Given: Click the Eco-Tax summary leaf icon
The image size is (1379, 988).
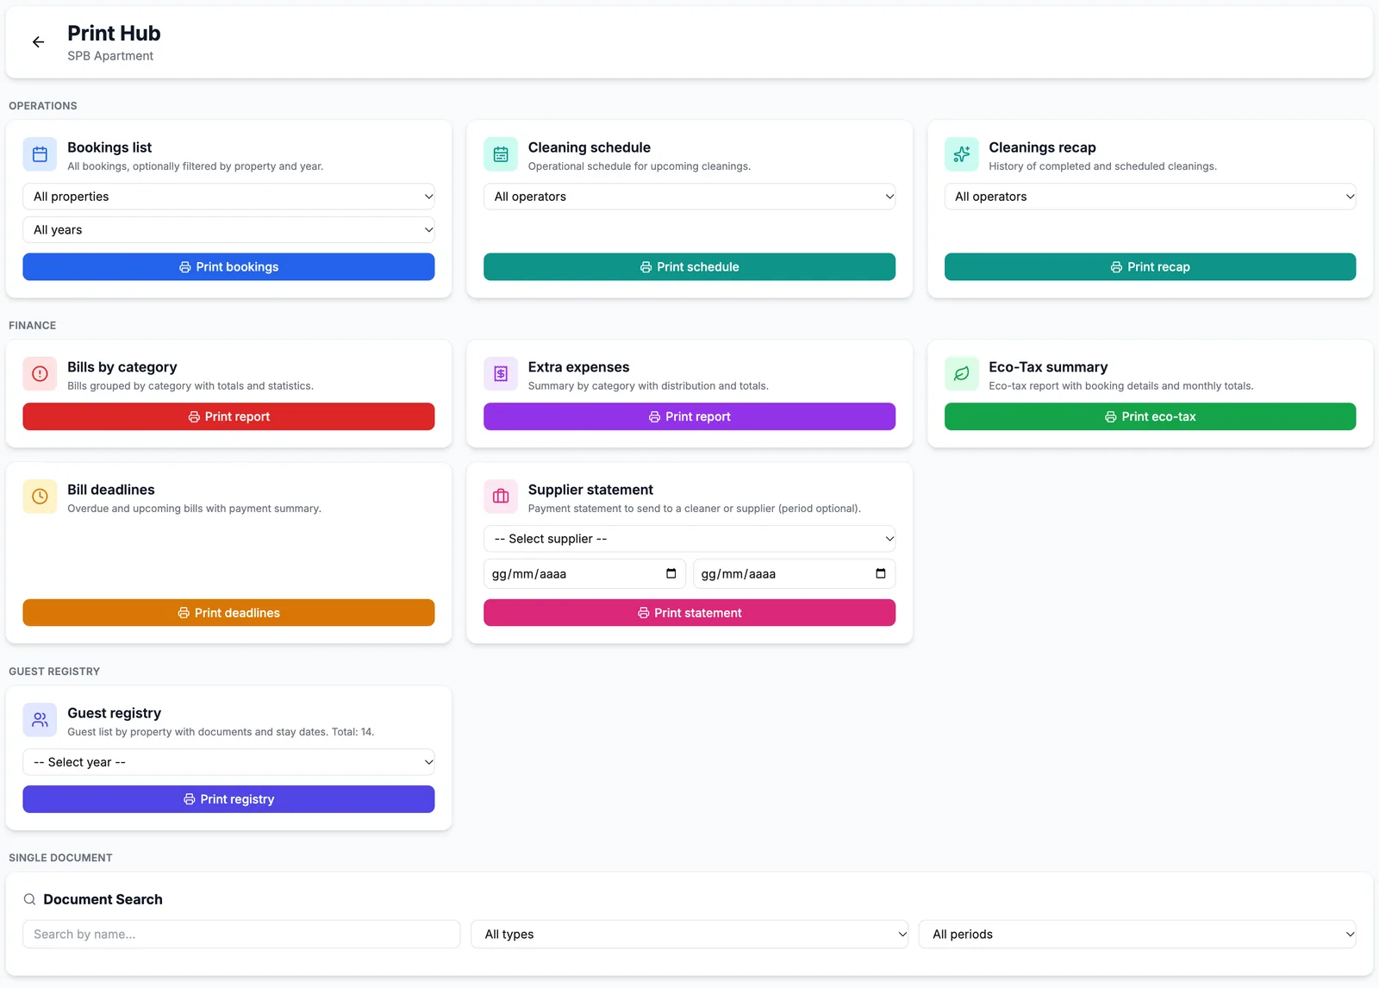Looking at the screenshot, I should tap(961, 374).
